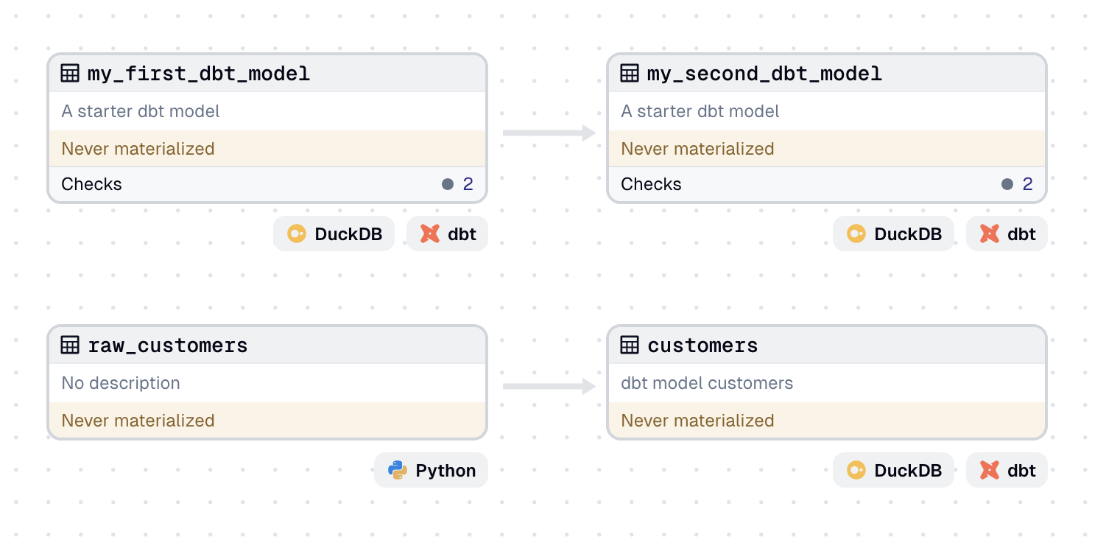Click the DuckDB badge under customers
This screenshot has height=551, width=1106.
(x=893, y=470)
